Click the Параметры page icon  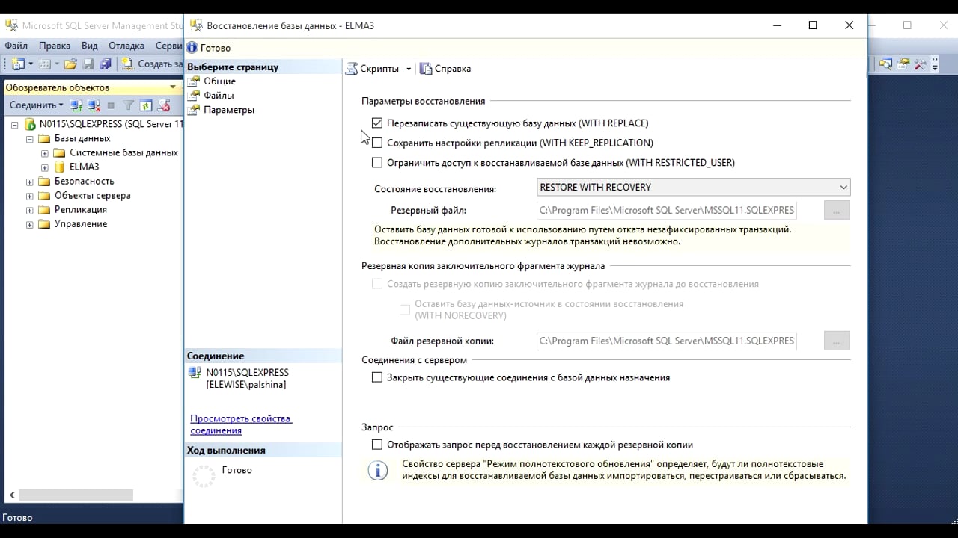point(195,109)
